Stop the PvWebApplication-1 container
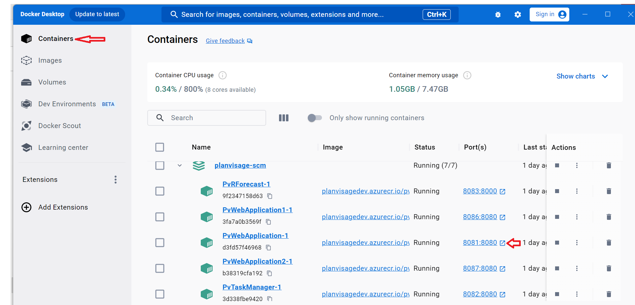This screenshot has width=635, height=305. pyautogui.click(x=557, y=243)
